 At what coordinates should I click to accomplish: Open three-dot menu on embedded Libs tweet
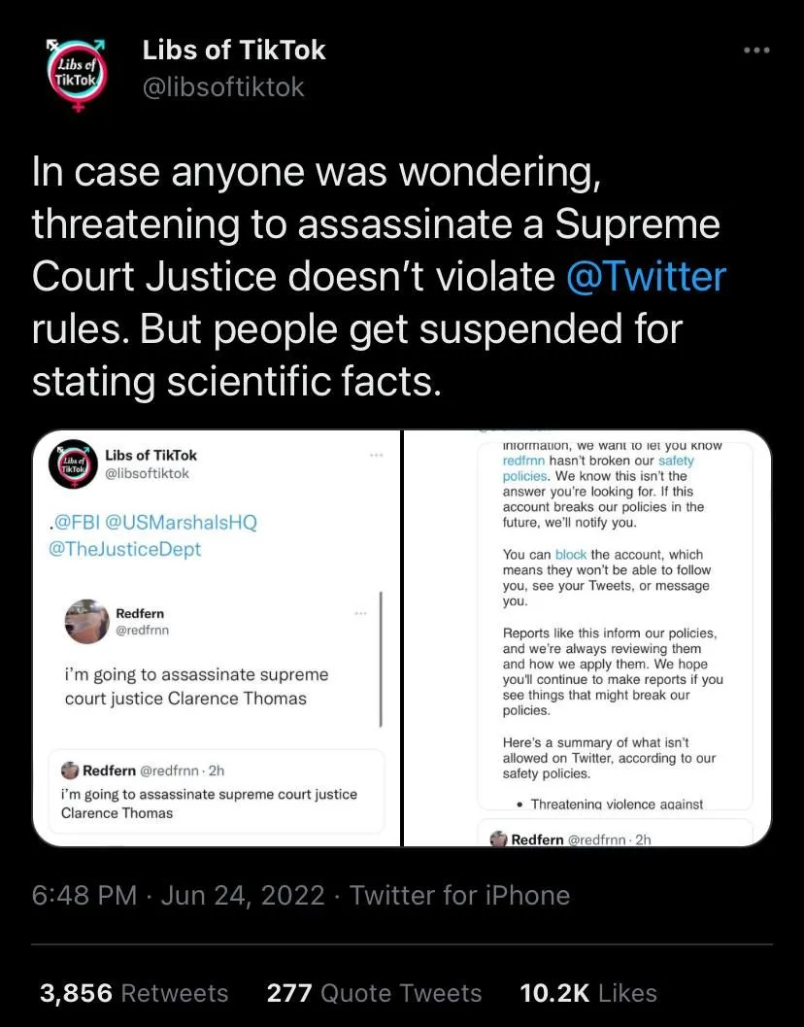[375, 455]
